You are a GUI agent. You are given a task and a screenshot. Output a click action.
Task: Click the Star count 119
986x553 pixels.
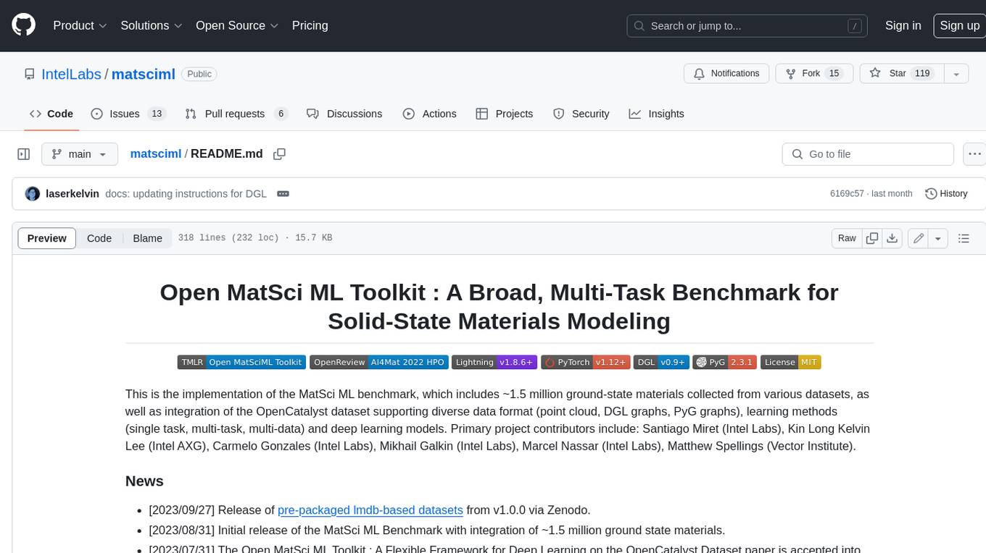tap(922, 74)
